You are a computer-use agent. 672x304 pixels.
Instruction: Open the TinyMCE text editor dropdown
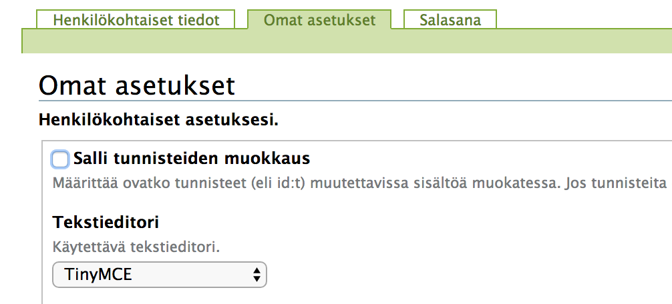tap(160, 275)
